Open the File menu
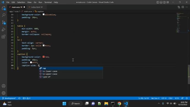The height and width of the screenshot is (107, 190). 8,2
